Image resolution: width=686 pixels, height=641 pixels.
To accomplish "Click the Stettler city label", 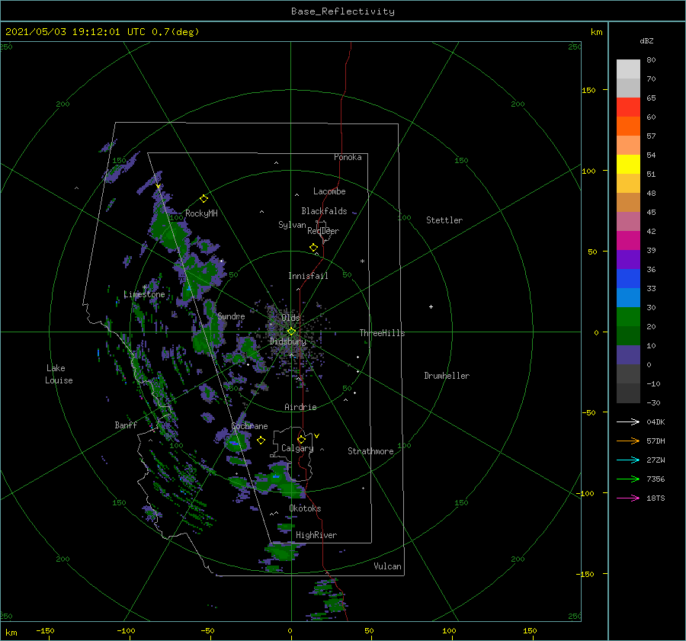I will tap(444, 220).
